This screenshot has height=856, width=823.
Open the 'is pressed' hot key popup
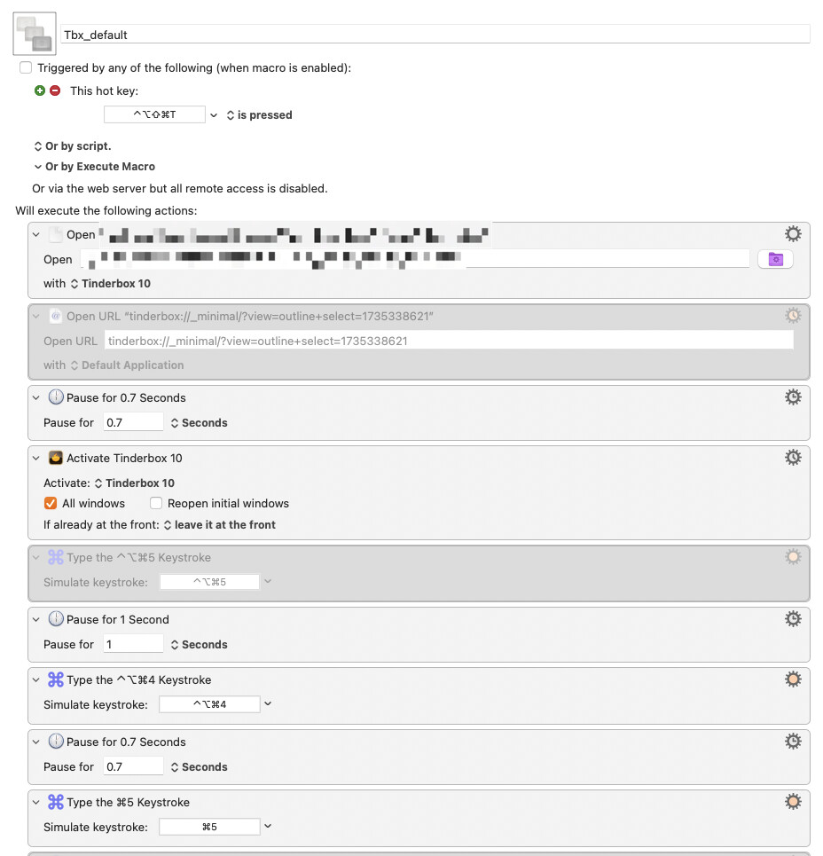[x=259, y=115]
